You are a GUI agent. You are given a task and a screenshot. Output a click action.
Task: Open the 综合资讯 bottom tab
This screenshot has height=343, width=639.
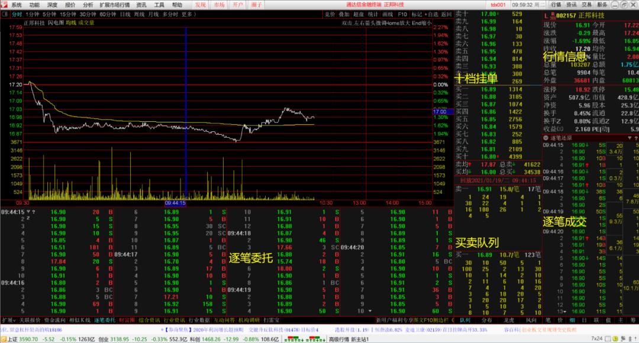pos(149,320)
